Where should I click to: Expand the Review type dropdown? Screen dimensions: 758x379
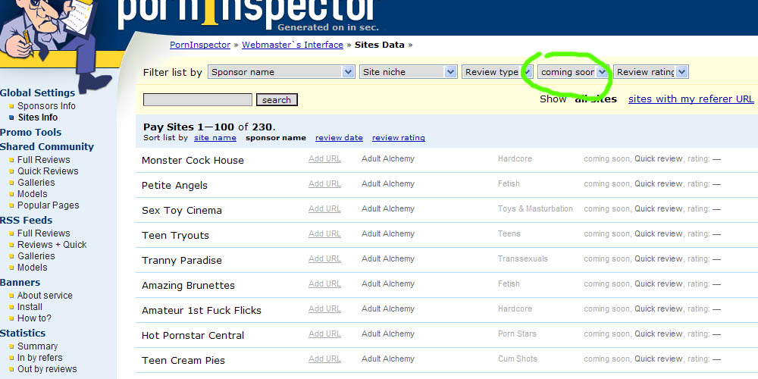point(497,72)
